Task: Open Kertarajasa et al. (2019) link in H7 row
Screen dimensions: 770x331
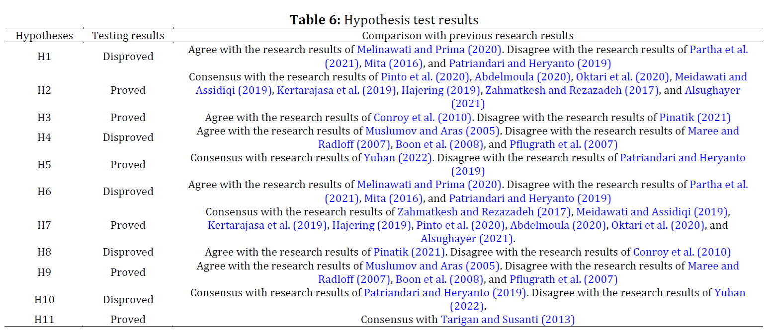Action: (267, 225)
